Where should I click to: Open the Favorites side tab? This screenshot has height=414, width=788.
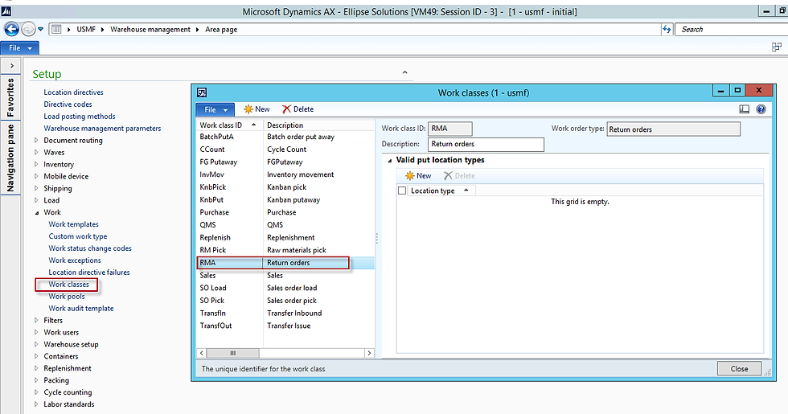[10, 97]
